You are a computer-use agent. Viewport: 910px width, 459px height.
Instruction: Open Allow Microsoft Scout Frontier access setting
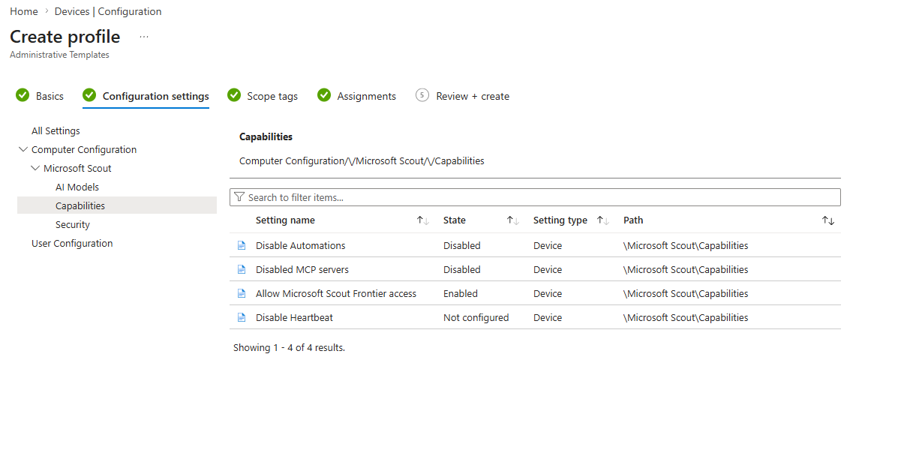[336, 293]
